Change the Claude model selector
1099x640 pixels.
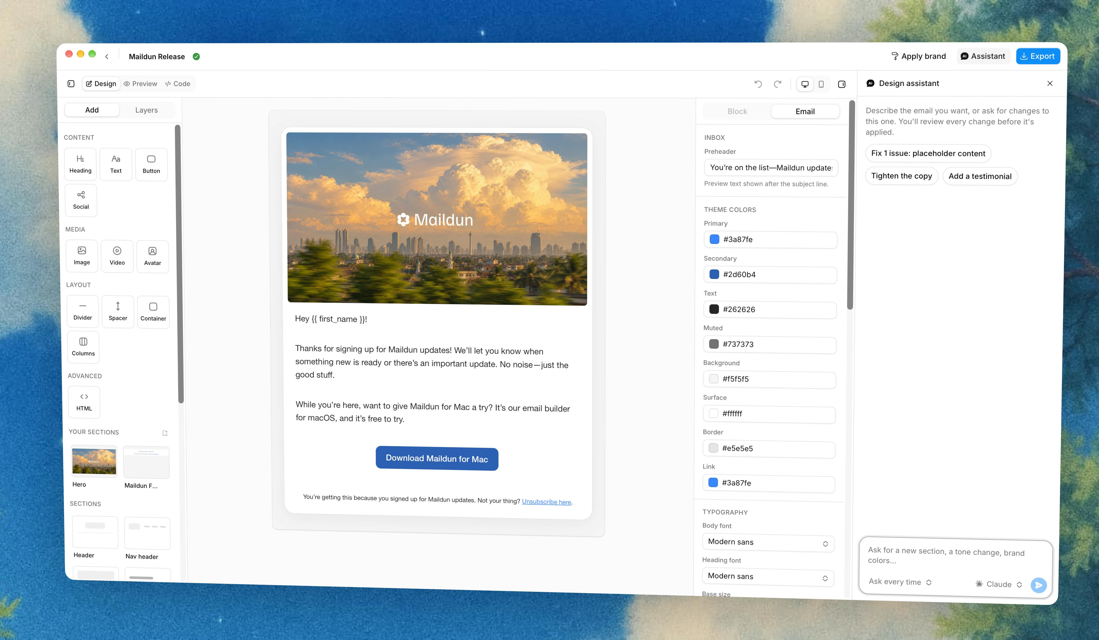[x=999, y=584]
